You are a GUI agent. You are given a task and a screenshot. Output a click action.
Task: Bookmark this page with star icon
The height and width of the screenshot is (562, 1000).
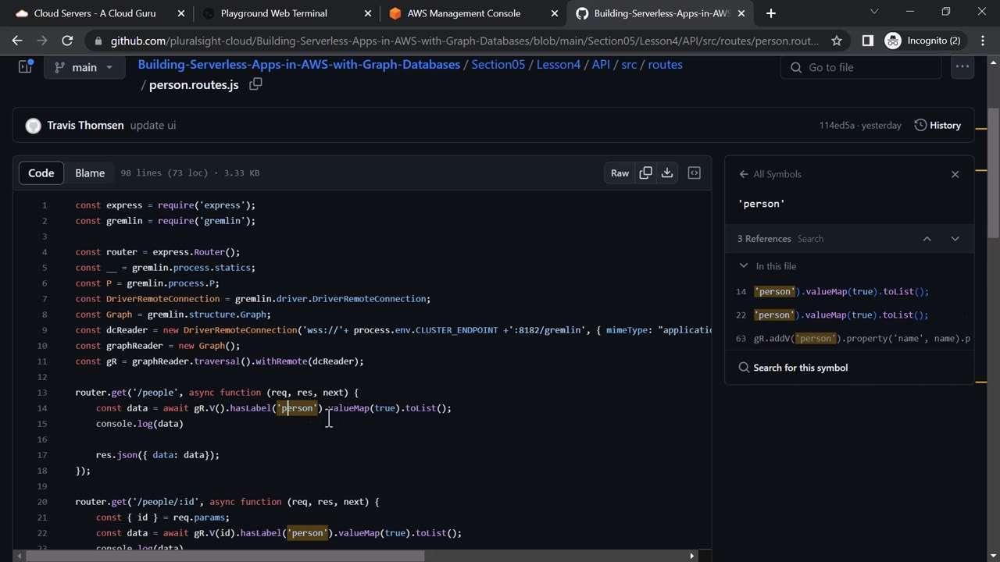pos(837,41)
